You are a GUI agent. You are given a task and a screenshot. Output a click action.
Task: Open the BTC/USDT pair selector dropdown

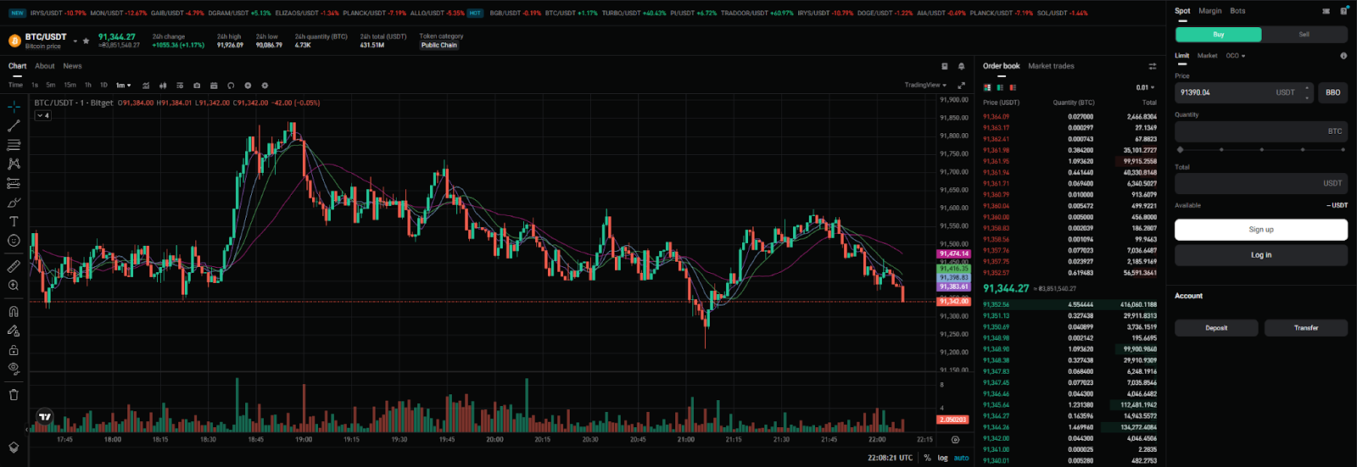click(75, 41)
